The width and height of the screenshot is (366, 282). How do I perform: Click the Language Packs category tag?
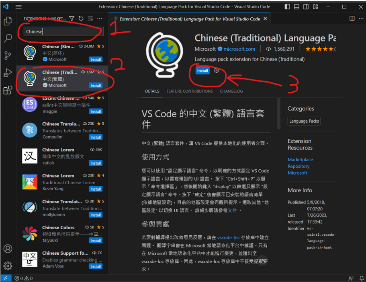point(304,121)
